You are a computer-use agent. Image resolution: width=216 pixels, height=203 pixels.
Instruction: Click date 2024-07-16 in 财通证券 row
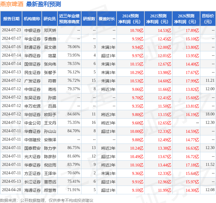point(11,47)
